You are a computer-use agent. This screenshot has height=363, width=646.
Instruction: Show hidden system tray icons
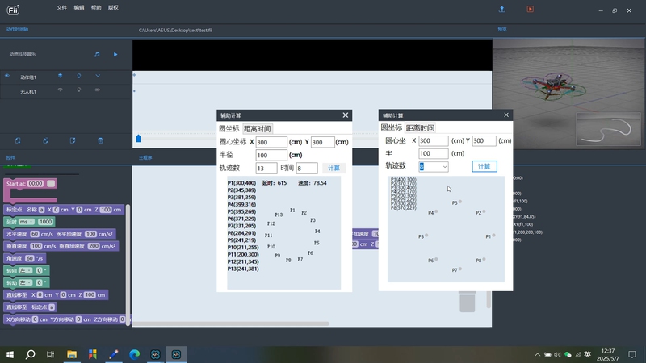(537, 354)
